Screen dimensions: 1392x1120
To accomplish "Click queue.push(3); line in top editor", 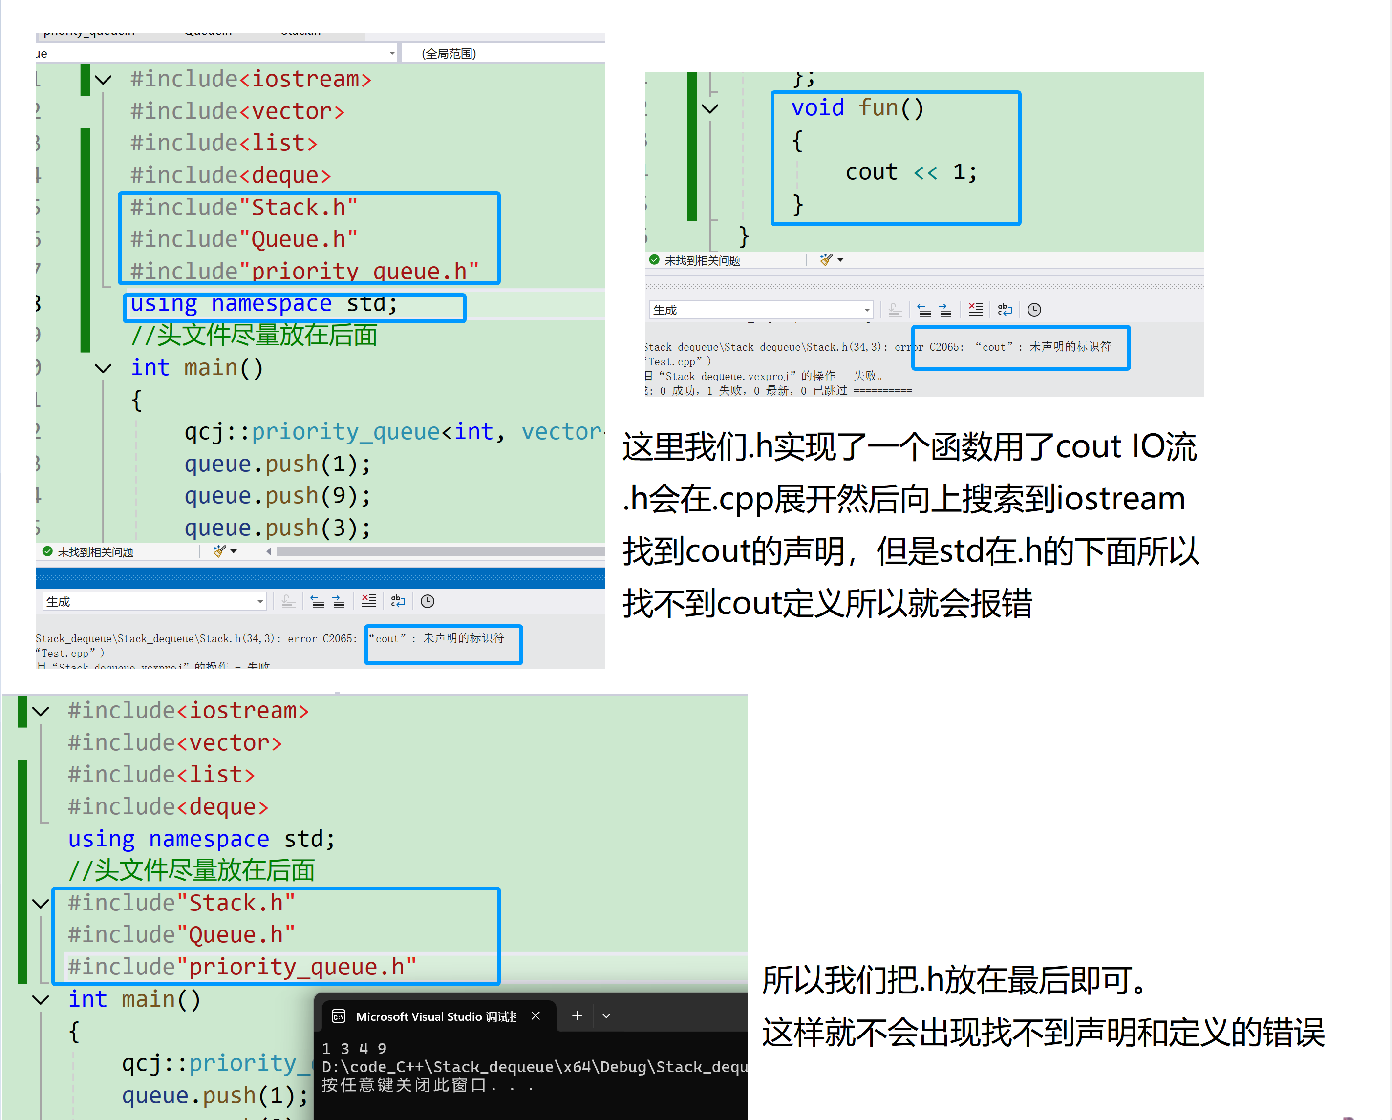I will click(278, 528).
